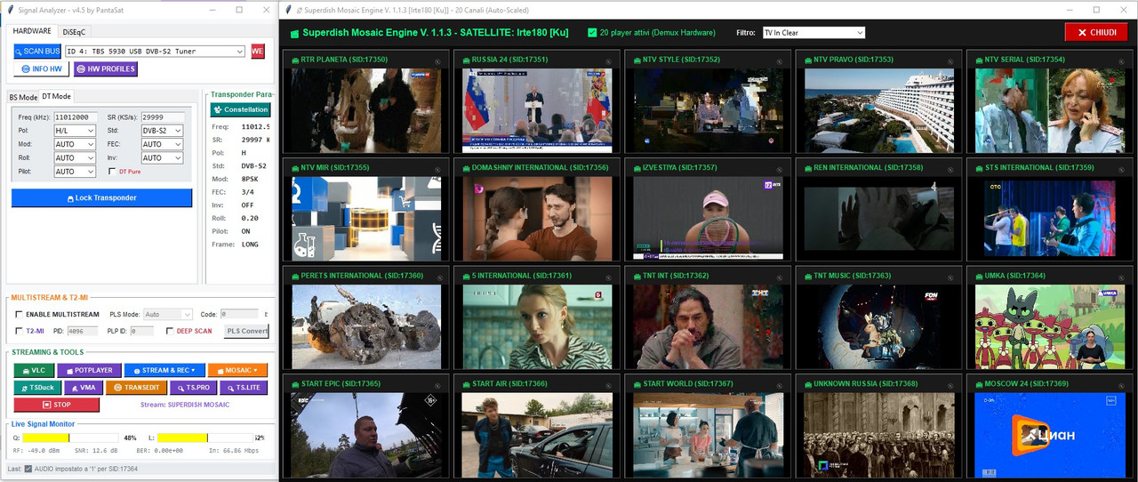The height and width of the screenshot is (482, 1138).
Task: Expand the Mod AUTO dropdown
Action: pyautogui.click(x=75, y=144)
